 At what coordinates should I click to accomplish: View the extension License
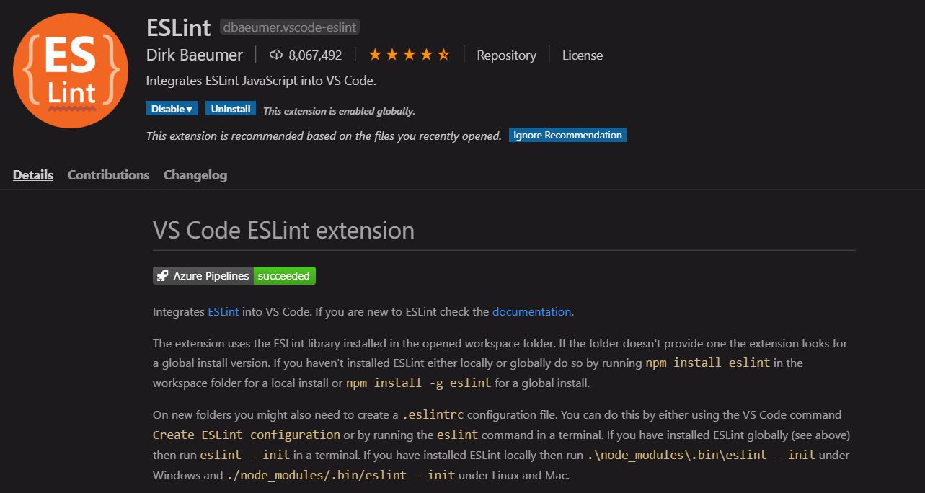coord(582,55)
